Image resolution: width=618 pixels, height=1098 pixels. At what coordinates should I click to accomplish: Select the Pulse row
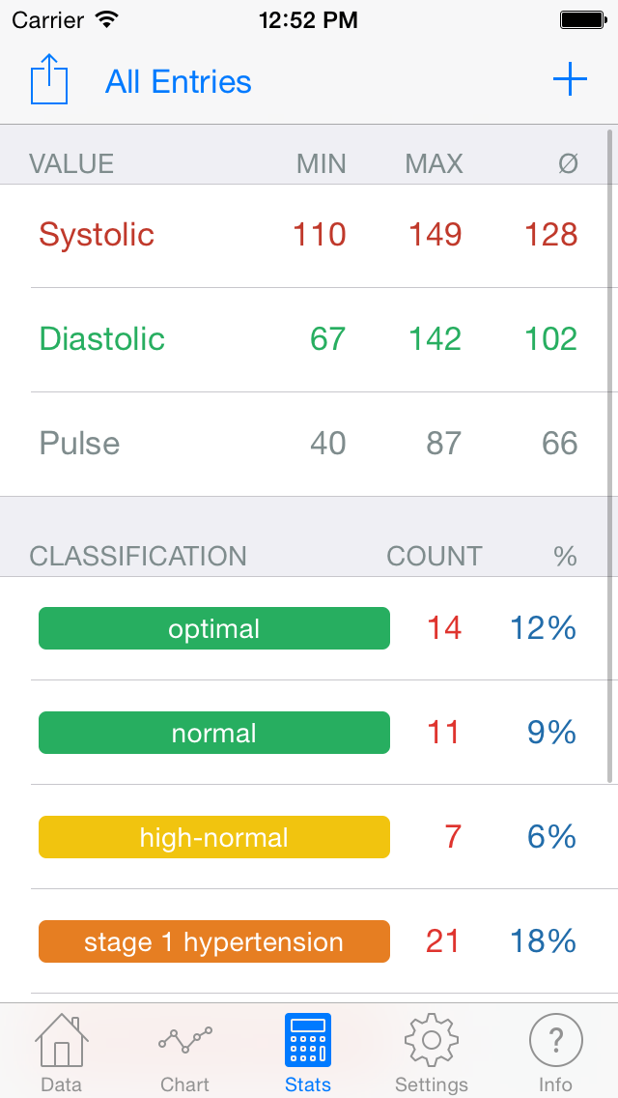[x=309, y=444]
